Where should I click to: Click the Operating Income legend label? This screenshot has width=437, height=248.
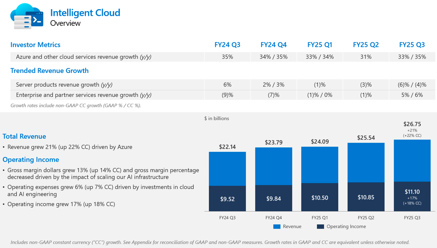[346, 227]
